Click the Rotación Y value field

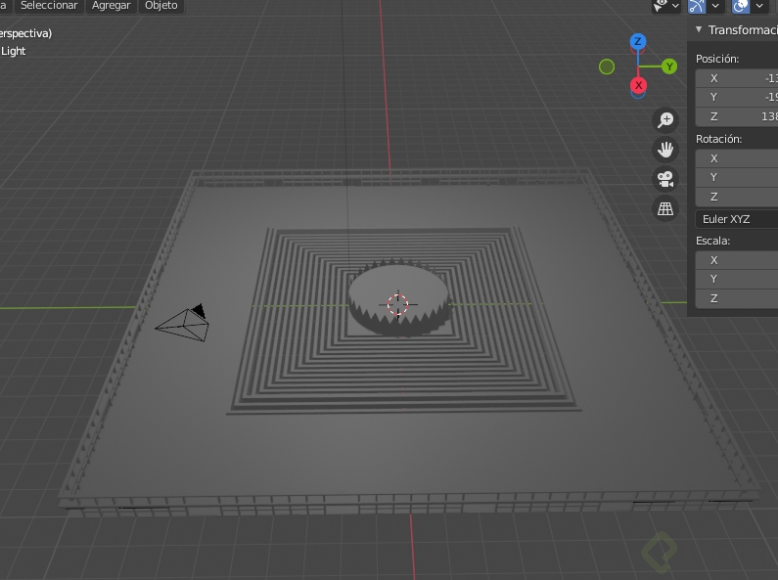736,177
